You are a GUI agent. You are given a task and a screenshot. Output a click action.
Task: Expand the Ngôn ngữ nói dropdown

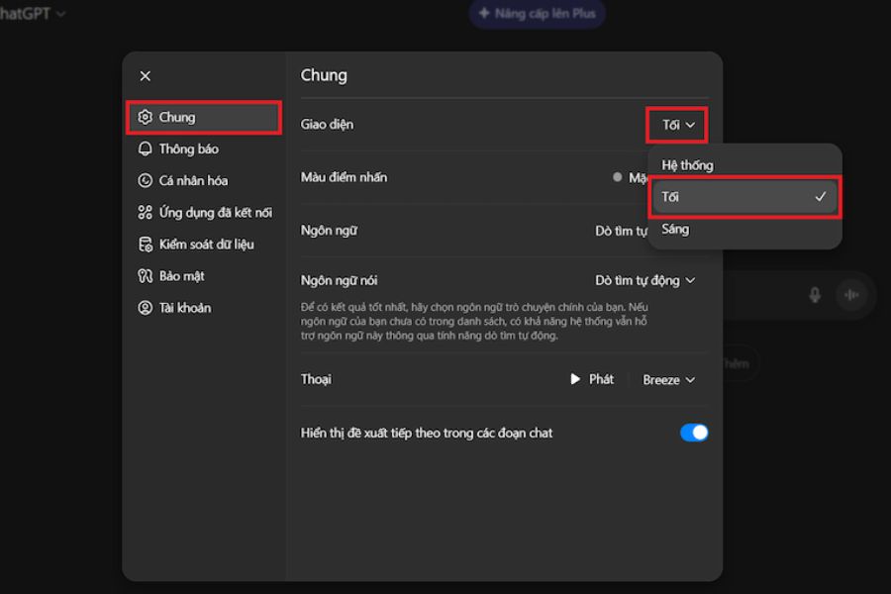pyautogui.click(x=644, y=280)
